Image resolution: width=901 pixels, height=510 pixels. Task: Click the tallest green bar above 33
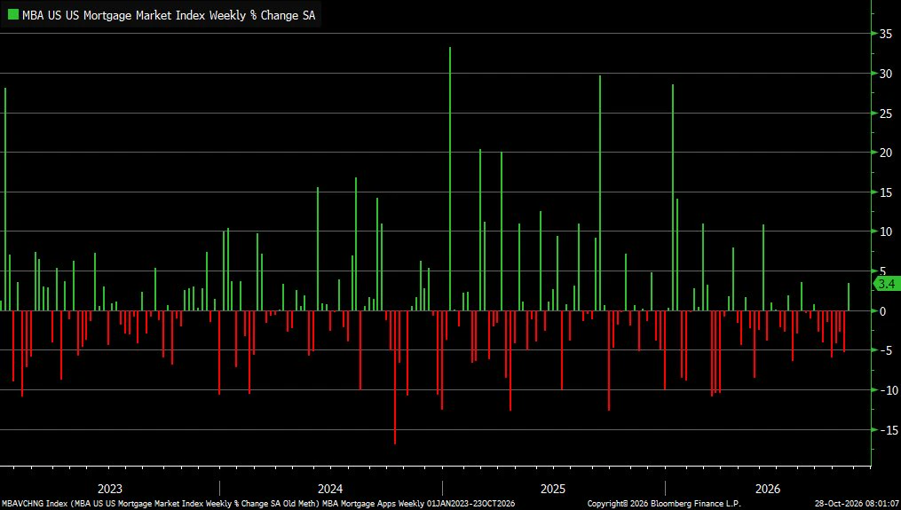(x=450, y=178)
